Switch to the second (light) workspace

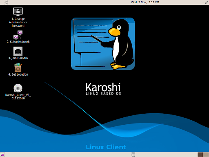(206, 155)
